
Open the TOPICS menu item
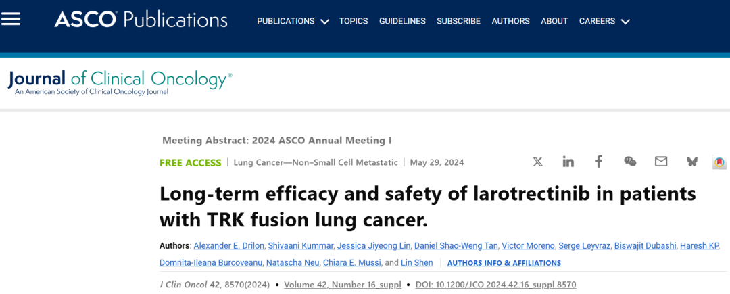pos(354,21)
